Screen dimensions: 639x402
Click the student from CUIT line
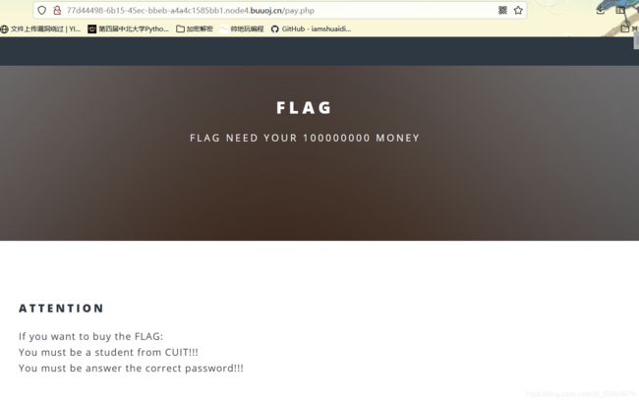(x=108, y=352)
